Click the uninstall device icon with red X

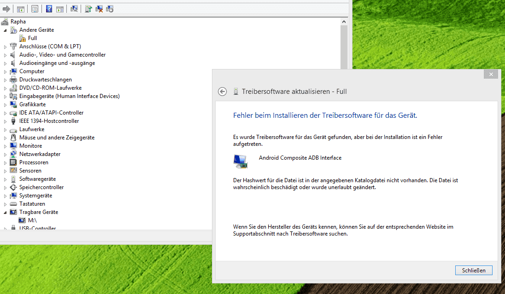(x=99, y=9)
